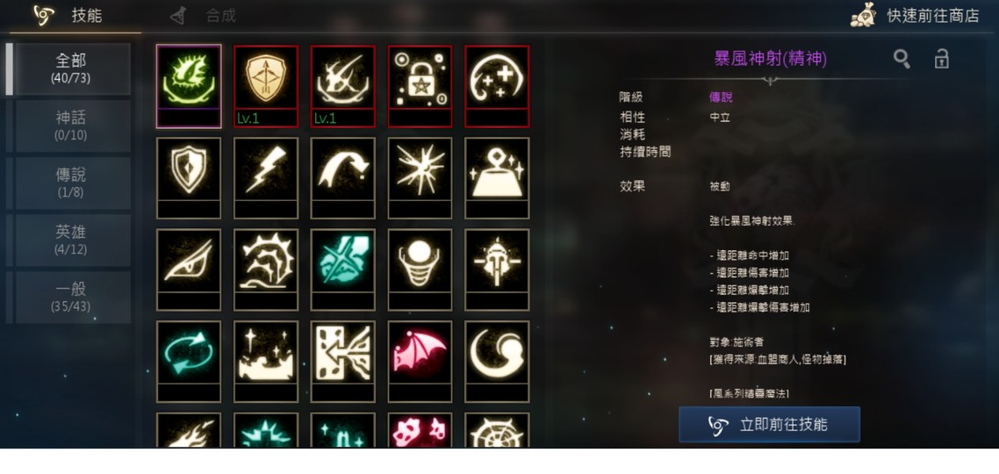Filter skills by 神話 category
Screen dimensions: 999x474
pos(72,126)
